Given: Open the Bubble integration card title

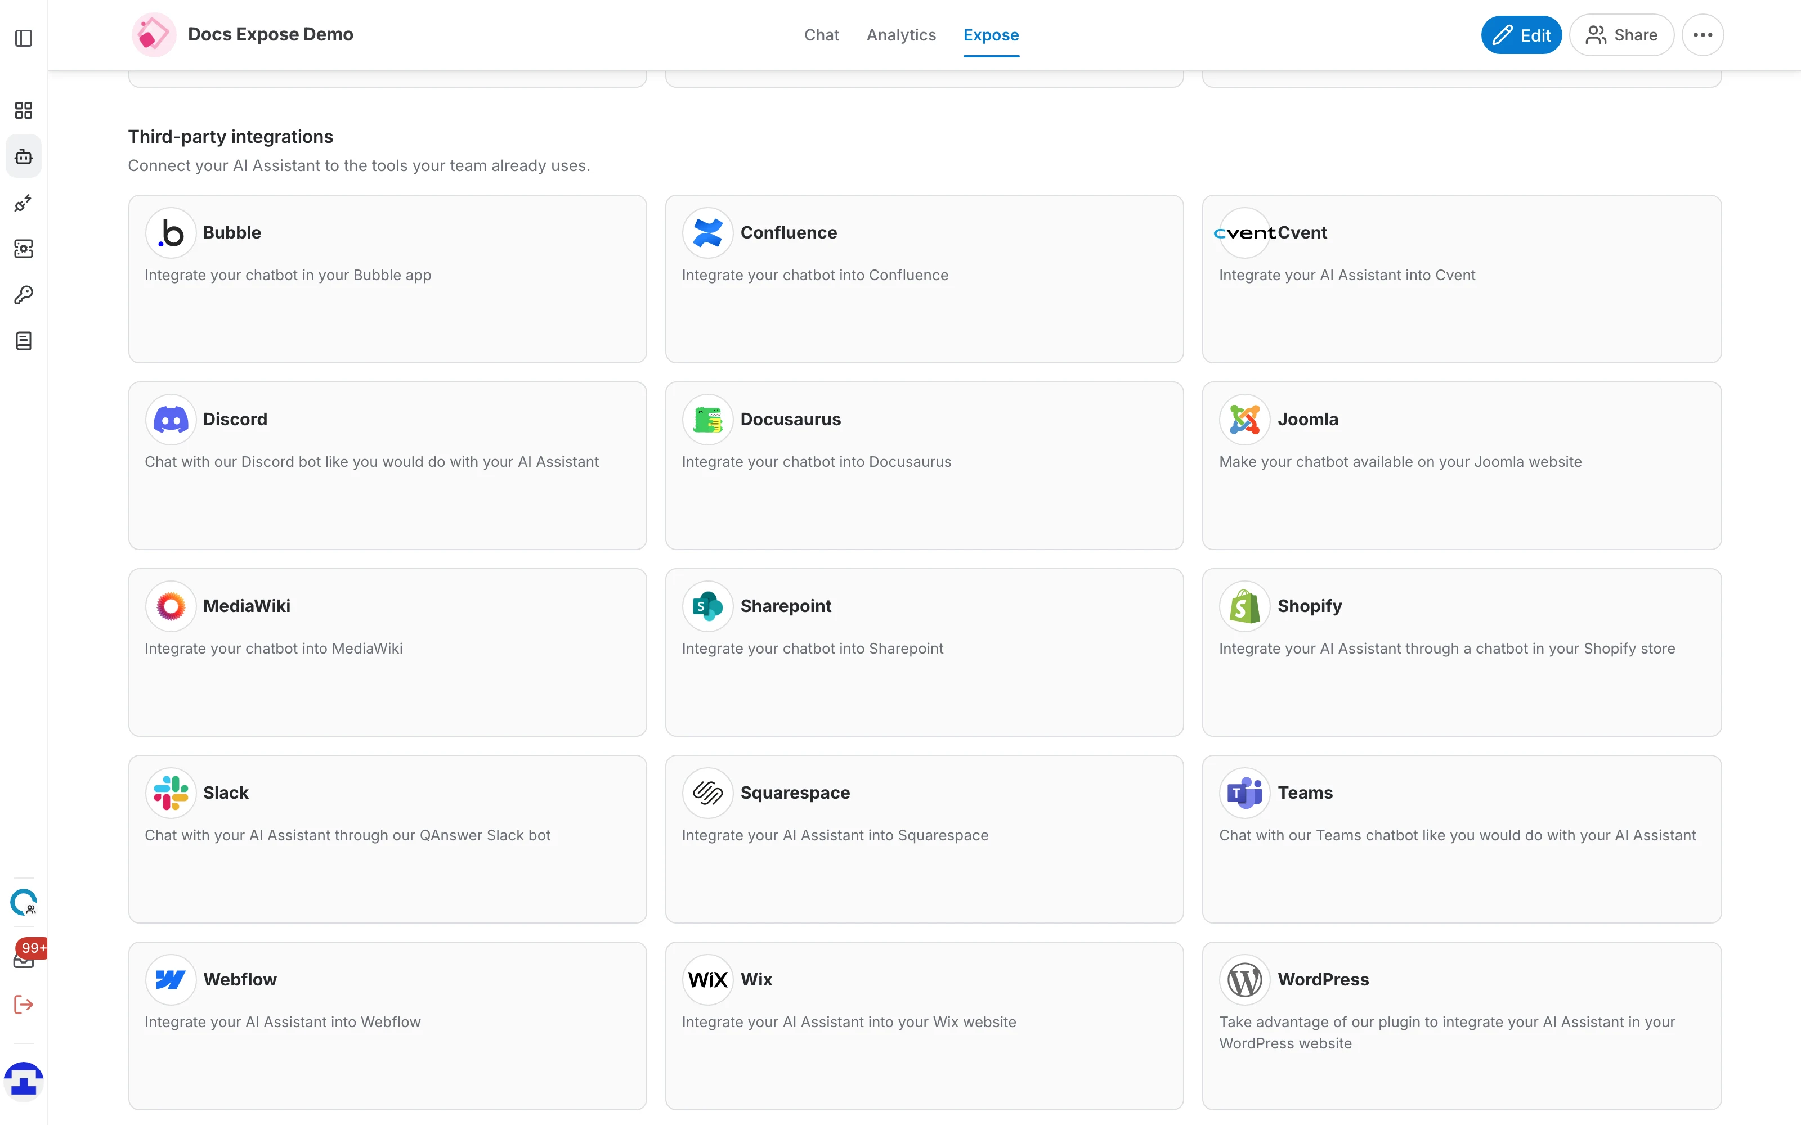Looking at the screenshot, I should tap(232, 233).
